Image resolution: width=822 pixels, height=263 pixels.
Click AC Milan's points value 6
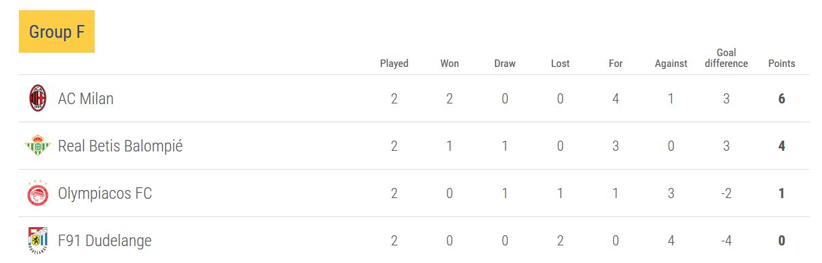click(x=782, y=99)
